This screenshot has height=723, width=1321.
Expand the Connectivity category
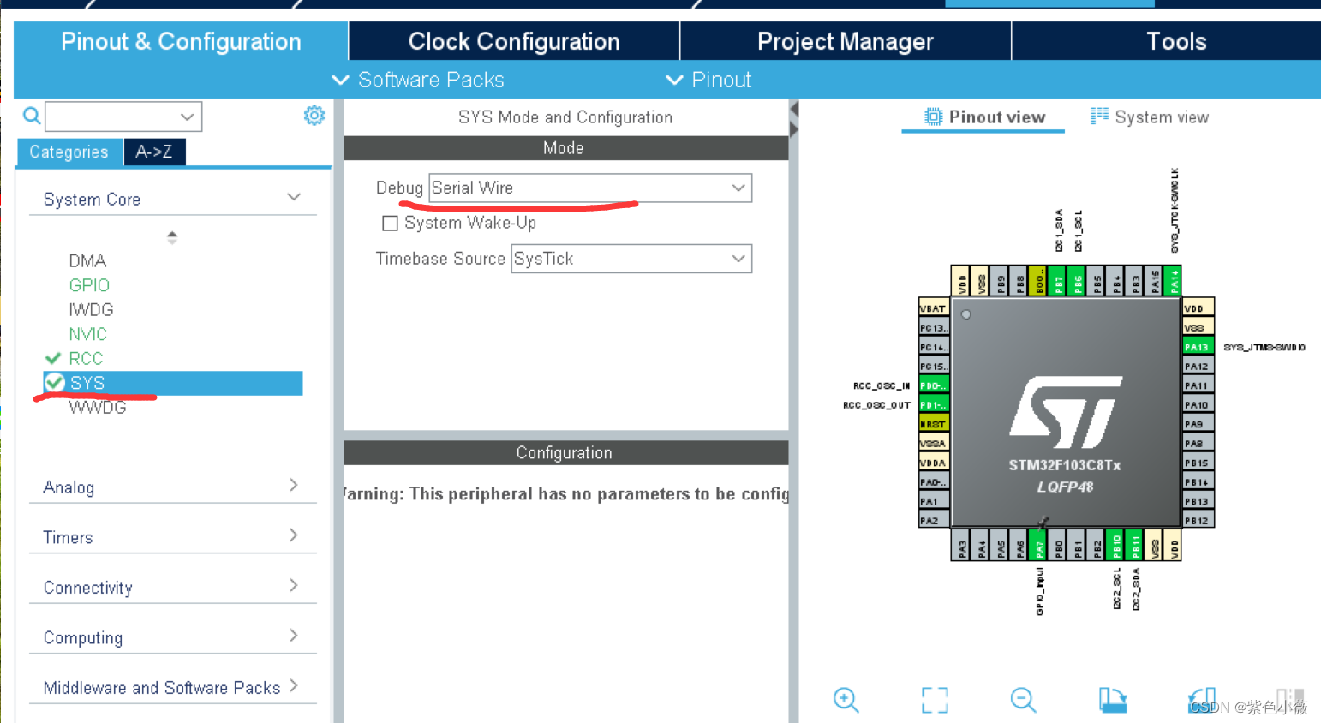(x=294, y=585)
